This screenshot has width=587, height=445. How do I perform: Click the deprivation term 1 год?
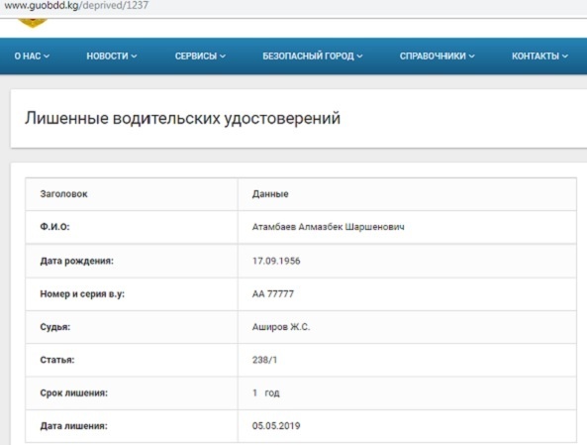[x=266, y=392]
